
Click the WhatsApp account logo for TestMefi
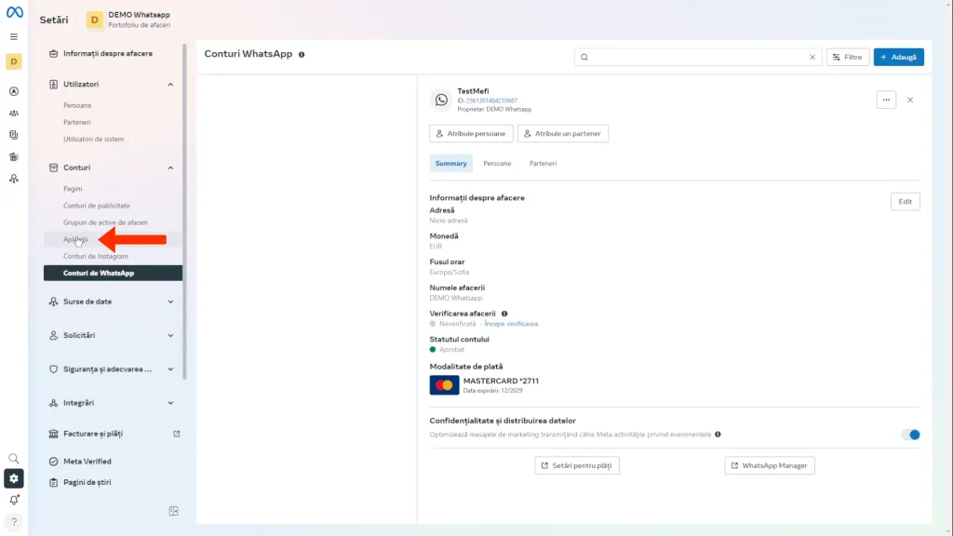[x=441, y=100]
